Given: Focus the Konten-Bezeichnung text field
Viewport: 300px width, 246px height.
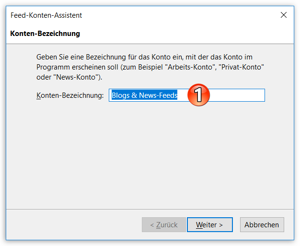Looking at the screenshot, I should pos(187,95).
